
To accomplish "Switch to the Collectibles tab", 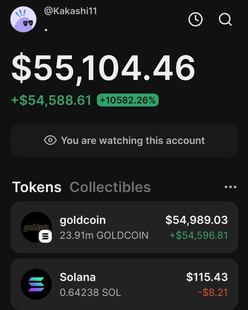I will [x=110, y=187].
